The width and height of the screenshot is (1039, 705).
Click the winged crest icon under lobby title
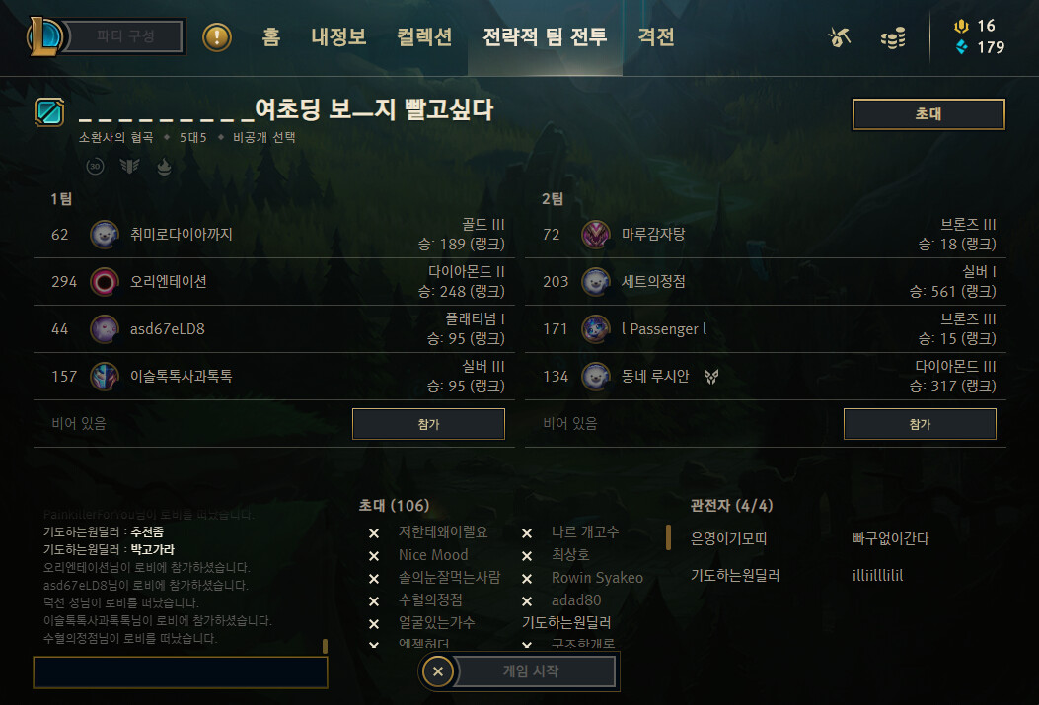click(129, 167)
